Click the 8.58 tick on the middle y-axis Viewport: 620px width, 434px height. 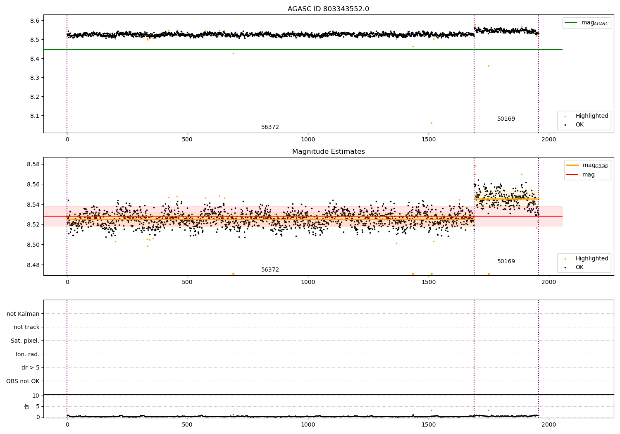coord(33,164)
